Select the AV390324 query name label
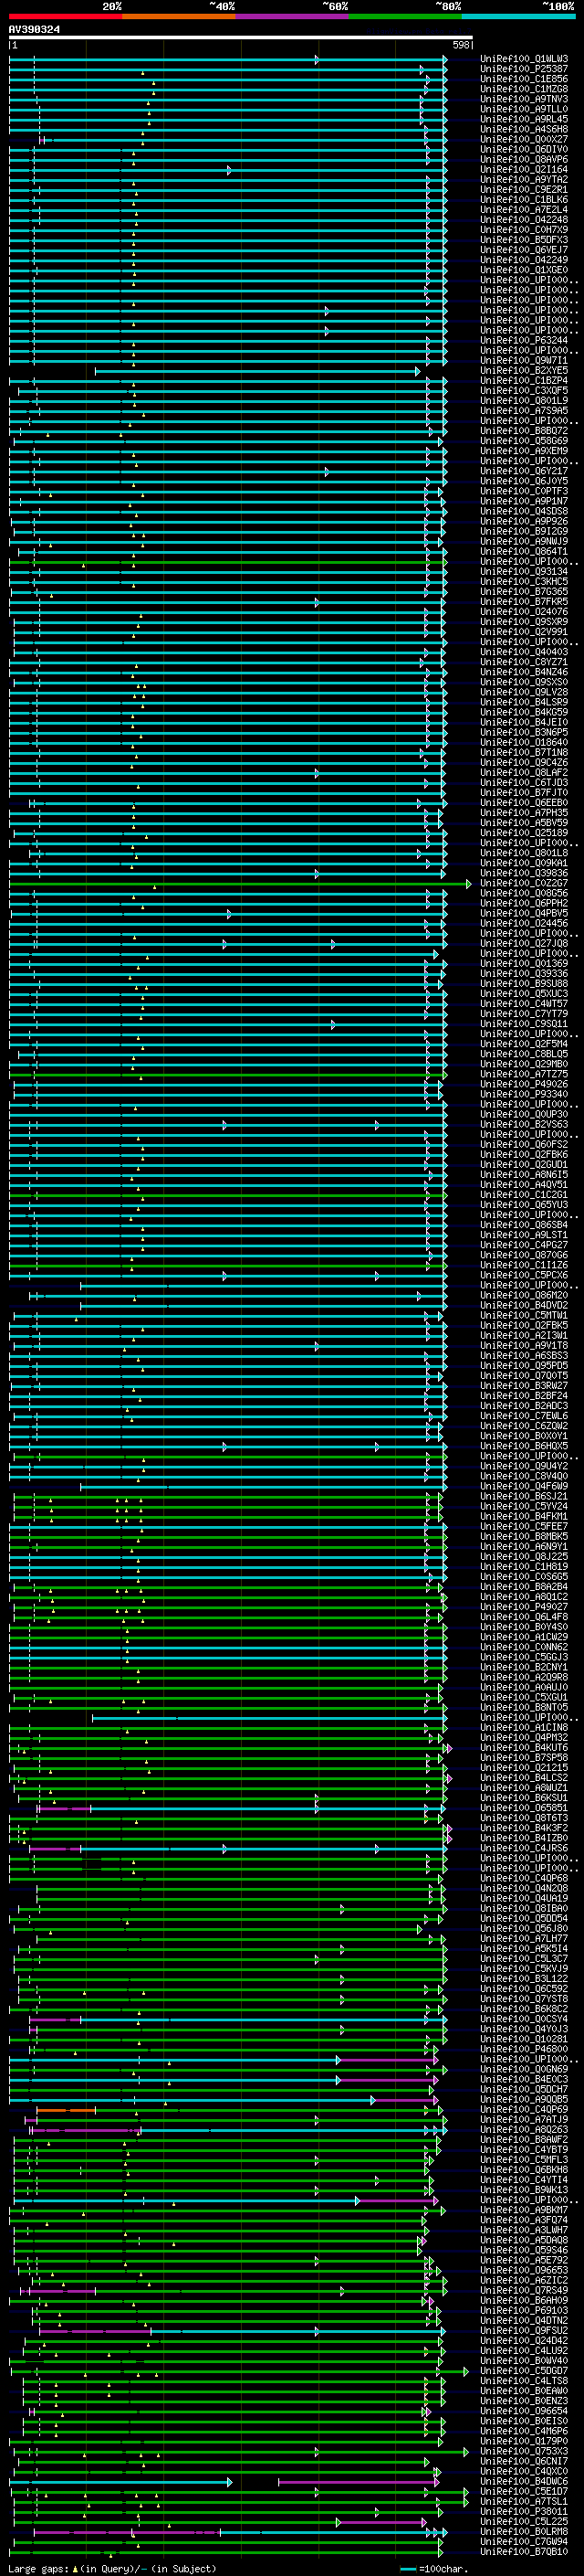The height and width of the screenshot is (2576, 584). [34, 30]
